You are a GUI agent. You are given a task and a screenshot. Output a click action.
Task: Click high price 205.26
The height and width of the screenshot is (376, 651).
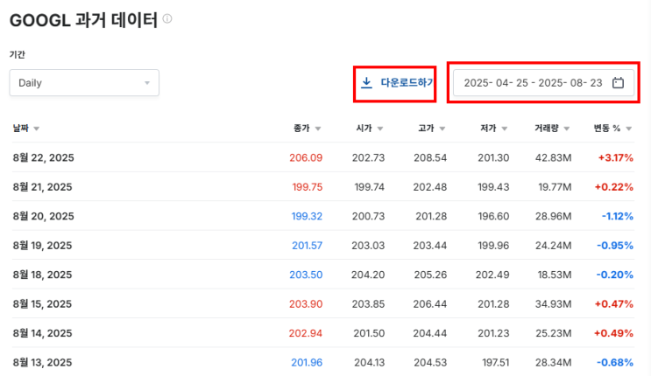(x=430, y=275)
